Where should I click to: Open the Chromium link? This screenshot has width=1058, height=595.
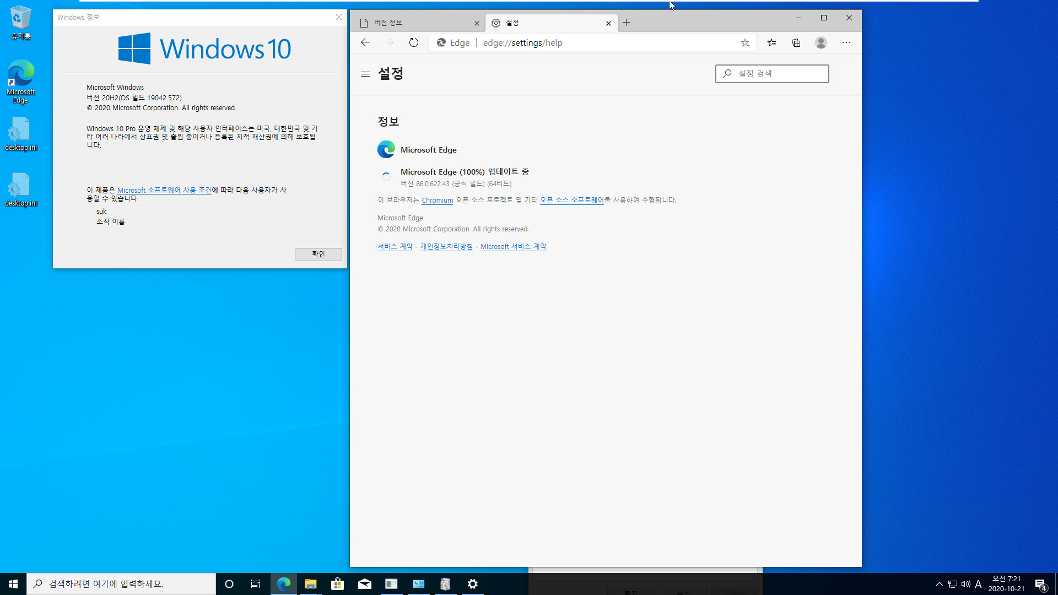point(437,201)
